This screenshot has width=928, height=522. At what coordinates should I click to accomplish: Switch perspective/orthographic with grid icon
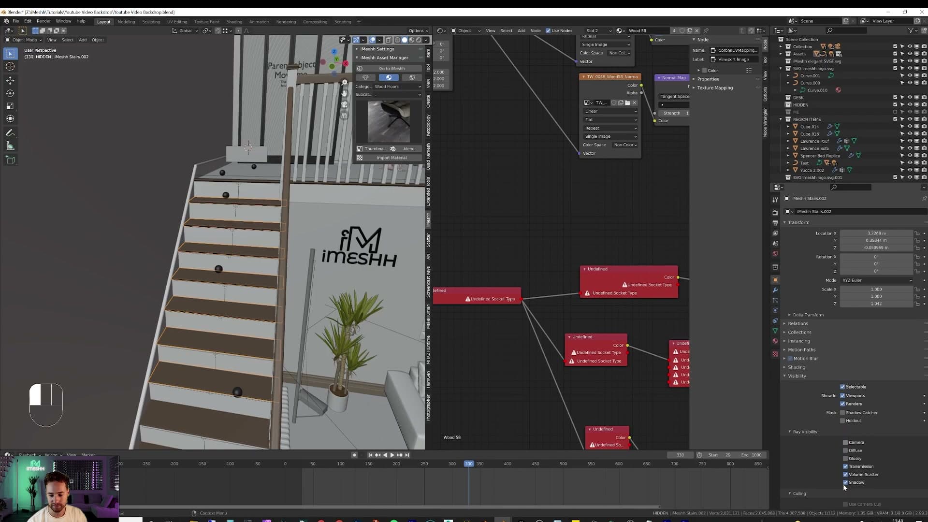click(345, 116)
